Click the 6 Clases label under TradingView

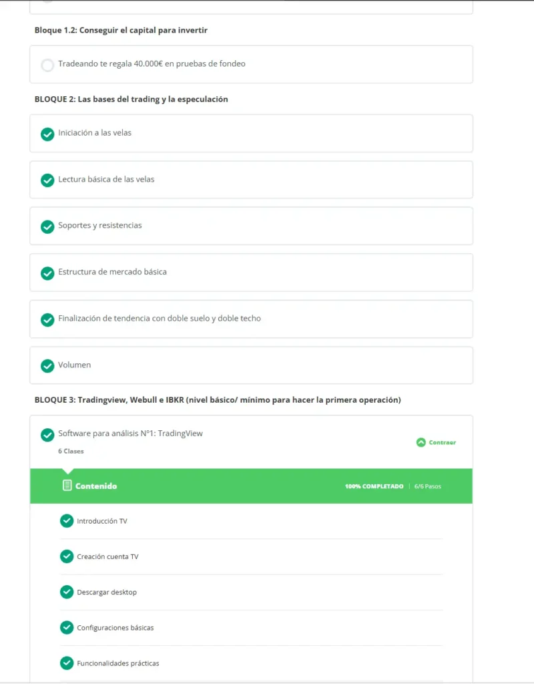pos(71,451)
